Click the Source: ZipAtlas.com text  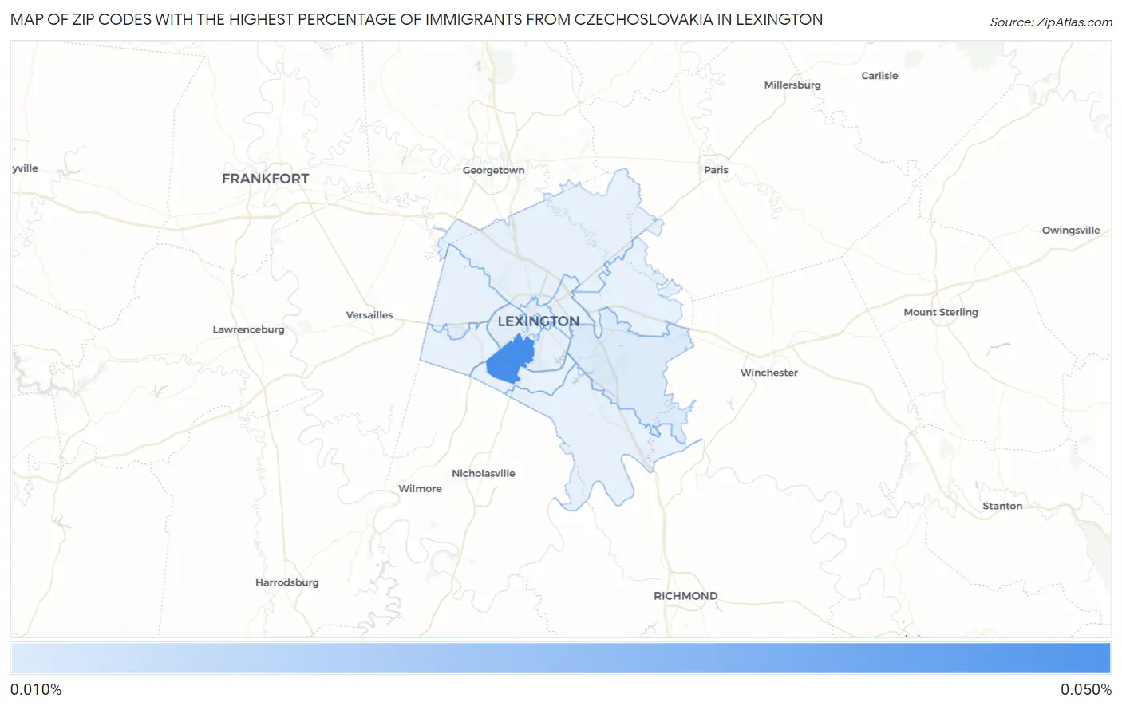click(x=1051, y=22)
